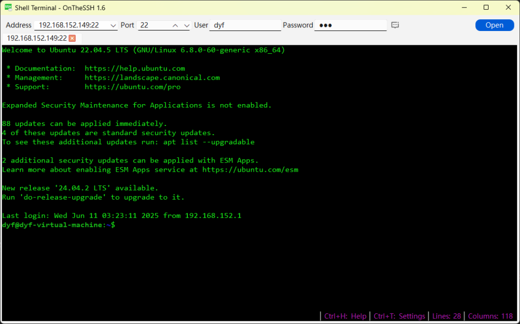Viewport: 520px width, 324px height.
Task: Increase the Port value with up arrow
Action: point(175,25)
